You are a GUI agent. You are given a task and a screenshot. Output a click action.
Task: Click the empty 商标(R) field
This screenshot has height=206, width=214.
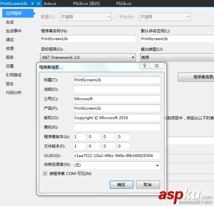point(117,127)
